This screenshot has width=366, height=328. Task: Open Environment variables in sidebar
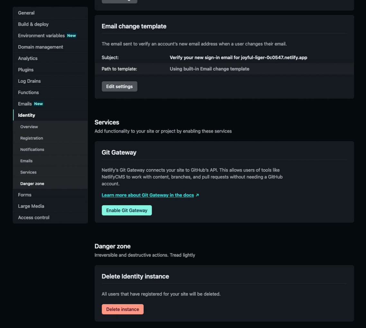[x=50, y=35]
